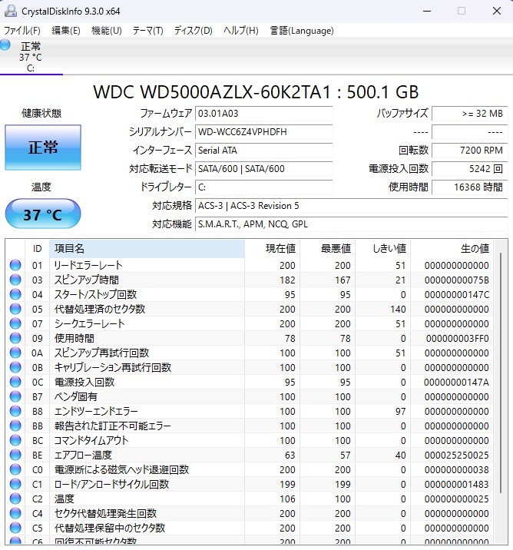Click the 対応転送モード field SATA/600
The width and height of the screenshot is (513, 550).
pyautogui.click(x=263, y=169)
